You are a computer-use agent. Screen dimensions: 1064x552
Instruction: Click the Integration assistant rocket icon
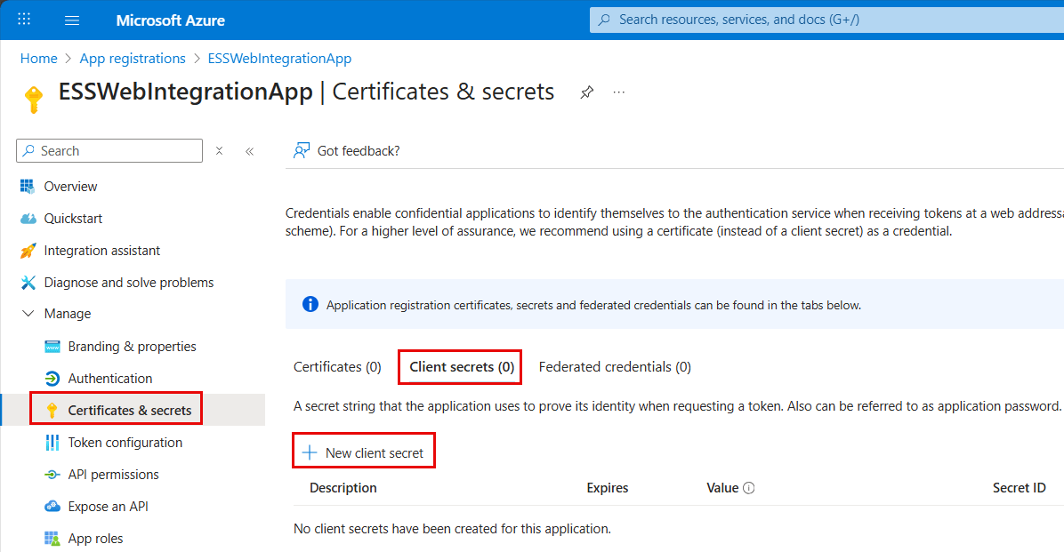tap(28, 251)
